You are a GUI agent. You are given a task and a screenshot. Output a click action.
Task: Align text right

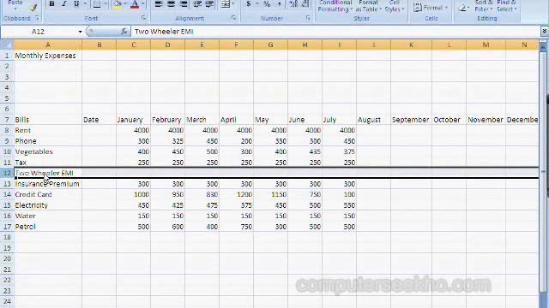pyautogui.click(x=183, y=4)
